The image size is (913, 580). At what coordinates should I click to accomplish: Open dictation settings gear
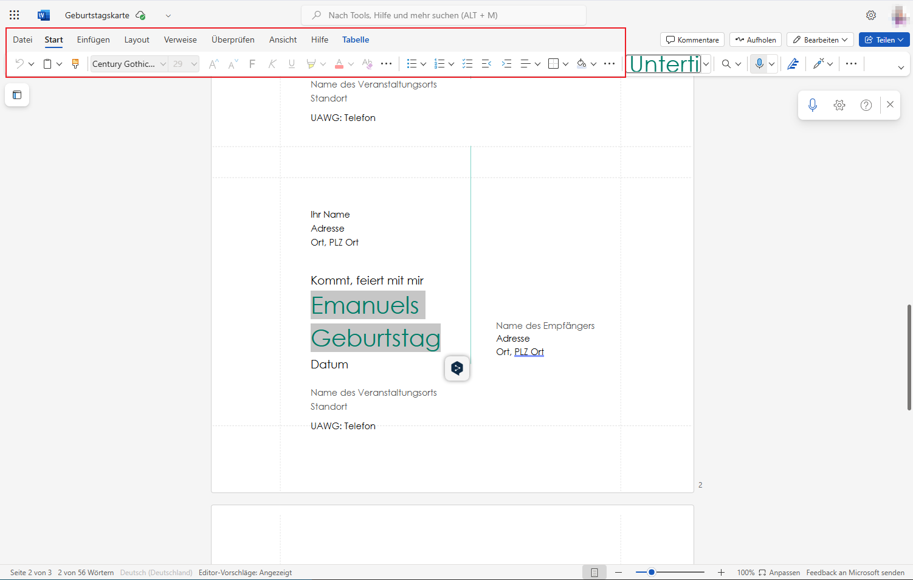(839, 105)
